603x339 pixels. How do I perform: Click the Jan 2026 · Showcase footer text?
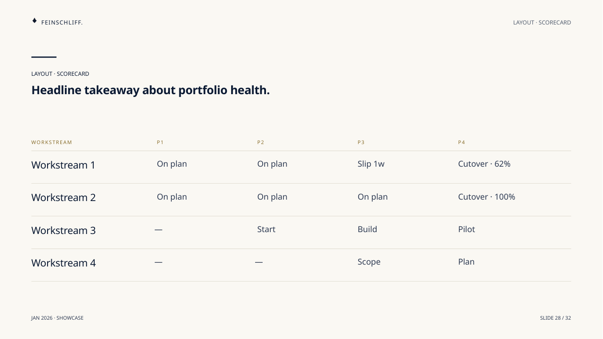click(x=57, y=318)
